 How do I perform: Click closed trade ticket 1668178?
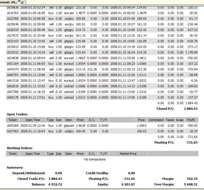(x=13, y=97)
